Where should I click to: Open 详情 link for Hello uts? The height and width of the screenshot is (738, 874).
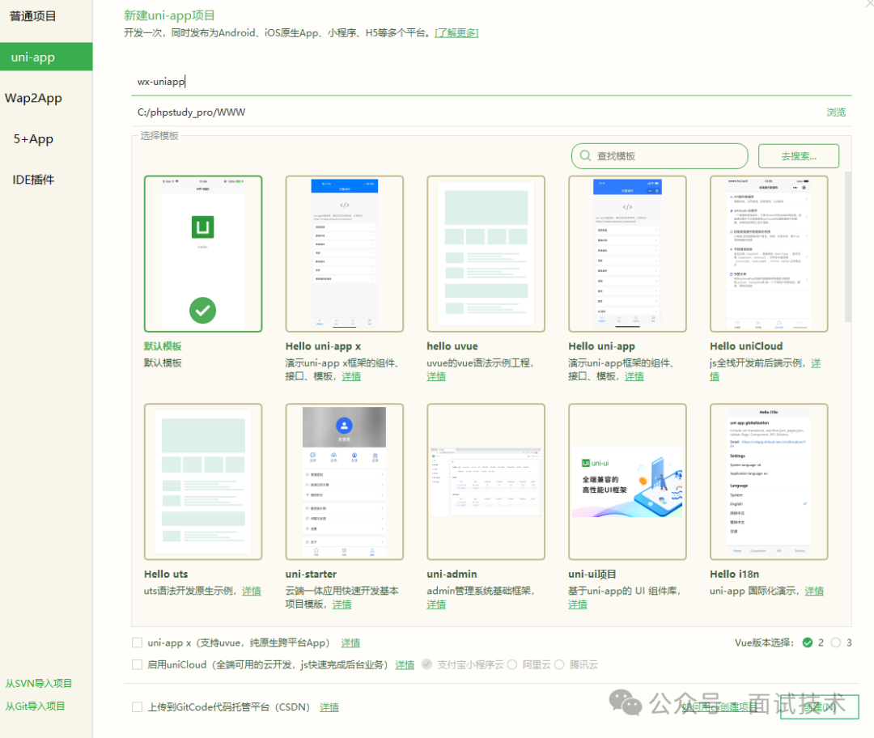[x=252, y=591]
